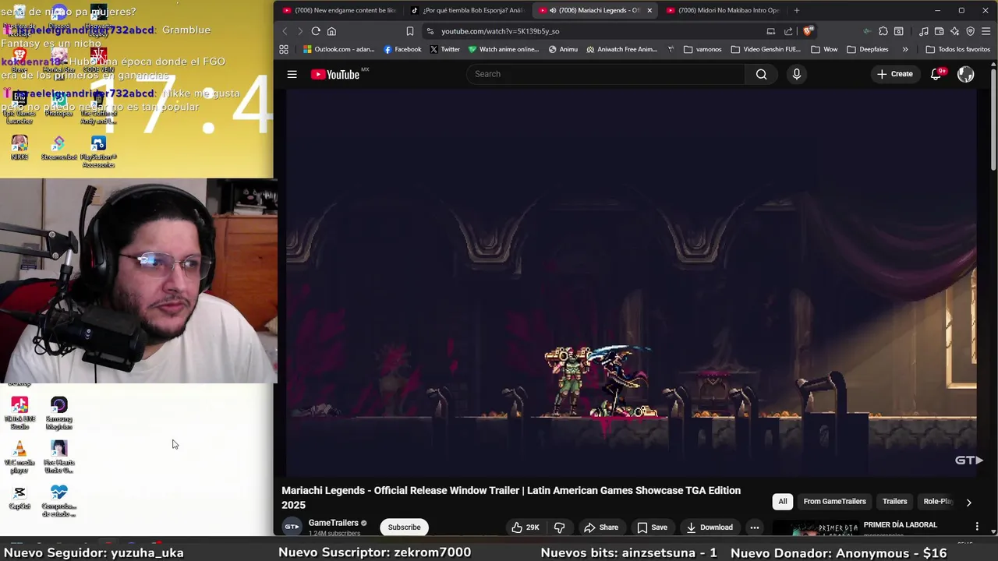Viewport: 998px width, 561px height.
Task: Reload the page in browser
Action: pyautogui.click(x=316, y=31)
